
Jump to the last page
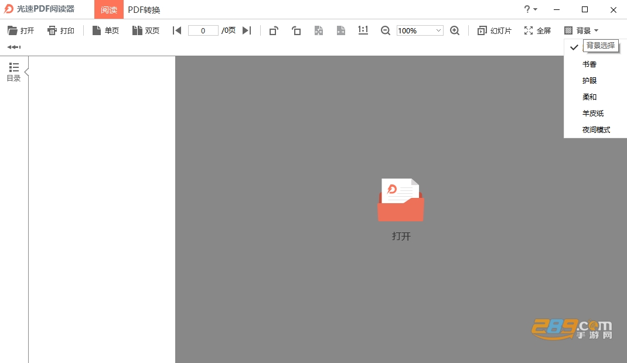click(x=247, y=30)
